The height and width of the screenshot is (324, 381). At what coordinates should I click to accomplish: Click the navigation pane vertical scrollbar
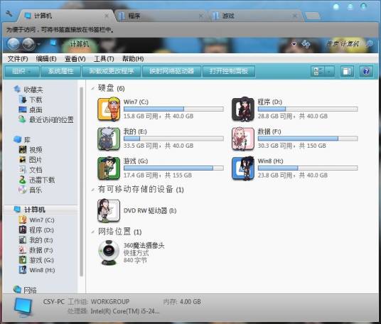(x=82, y=181)
